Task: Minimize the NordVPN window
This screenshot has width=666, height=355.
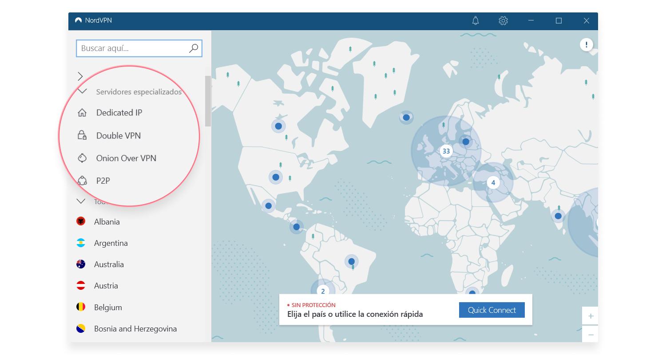Action: coord(531,20)
